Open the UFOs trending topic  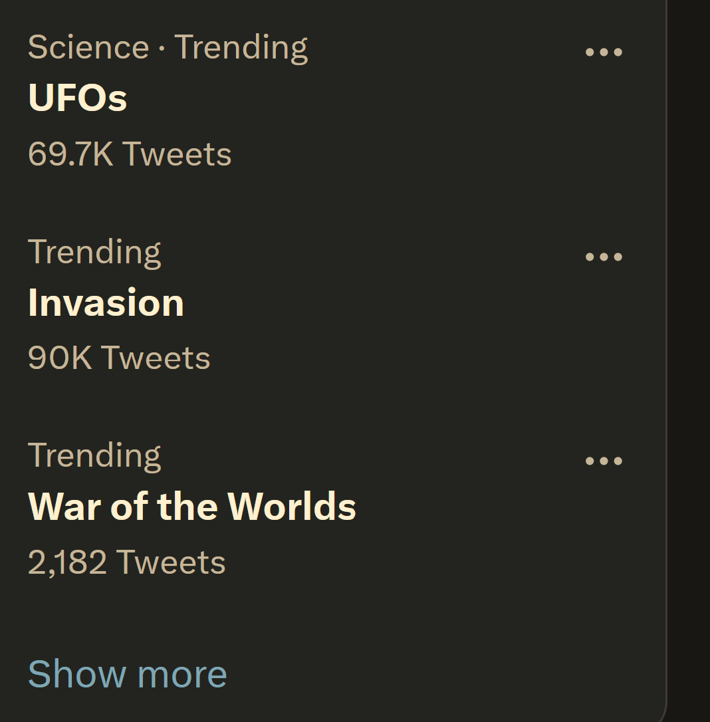(78, 98)
